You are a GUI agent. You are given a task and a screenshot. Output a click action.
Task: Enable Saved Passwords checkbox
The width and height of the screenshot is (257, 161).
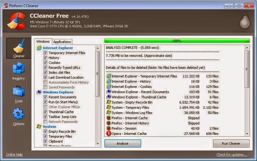(45, 87)
